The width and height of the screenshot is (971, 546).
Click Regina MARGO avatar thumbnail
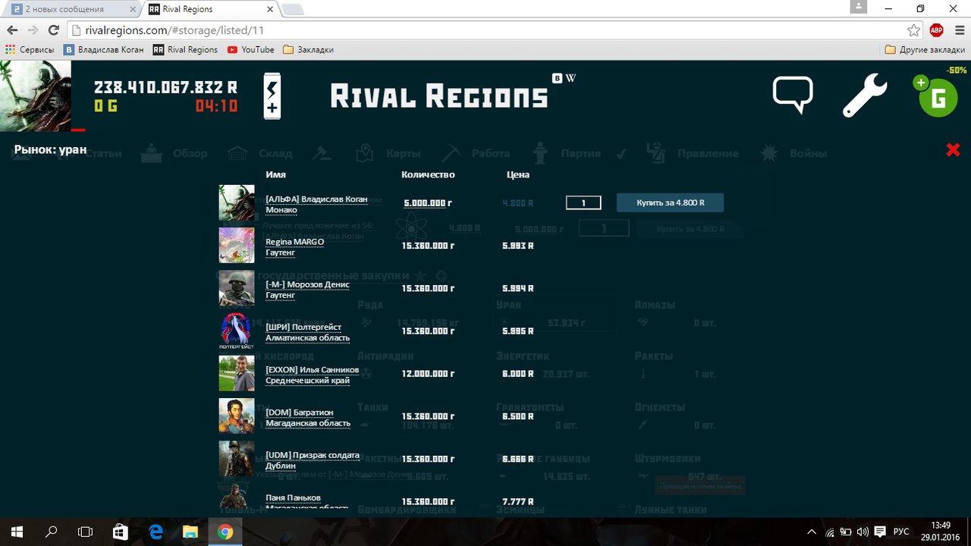pos(237,246)
